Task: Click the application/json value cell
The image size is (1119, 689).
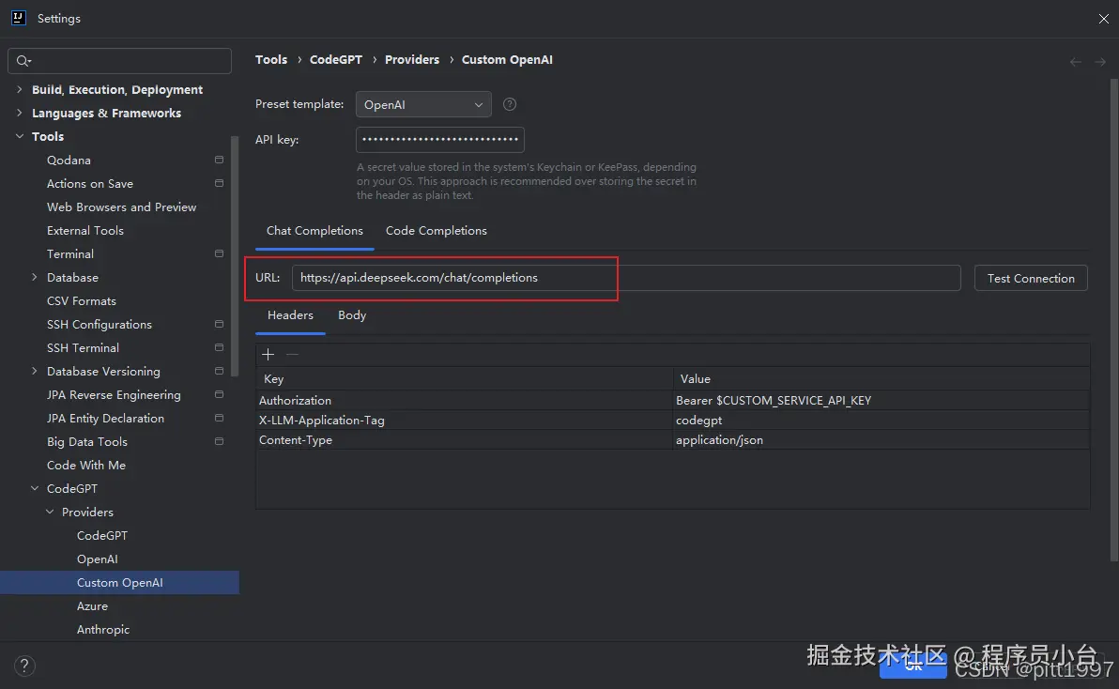Action: (881, 440)
